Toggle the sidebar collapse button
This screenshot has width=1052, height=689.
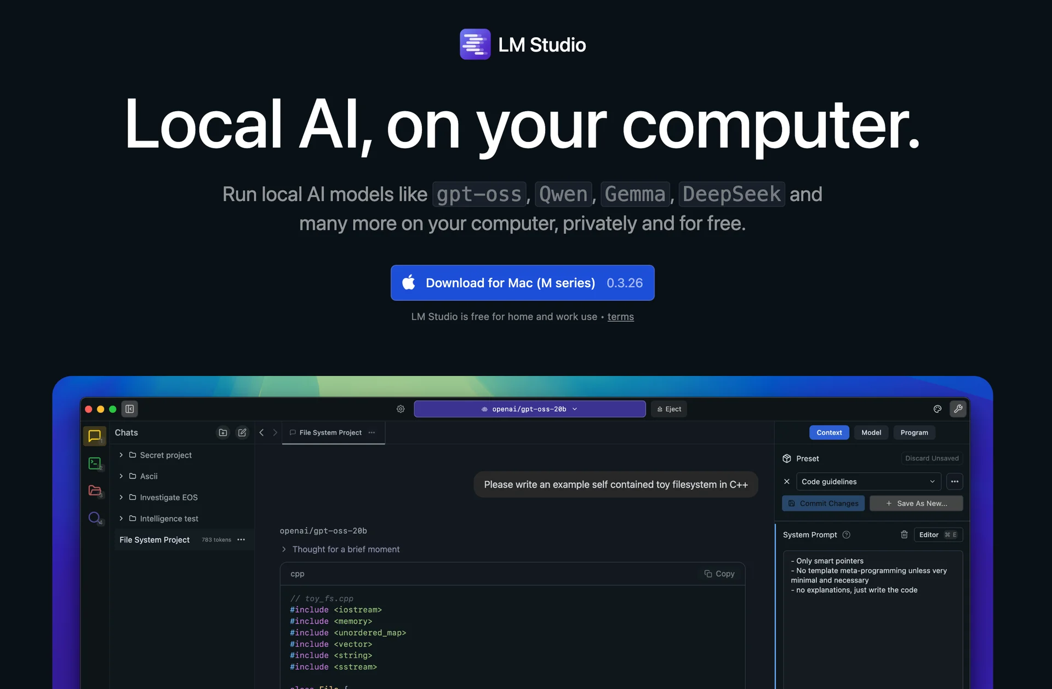point(130,409)
